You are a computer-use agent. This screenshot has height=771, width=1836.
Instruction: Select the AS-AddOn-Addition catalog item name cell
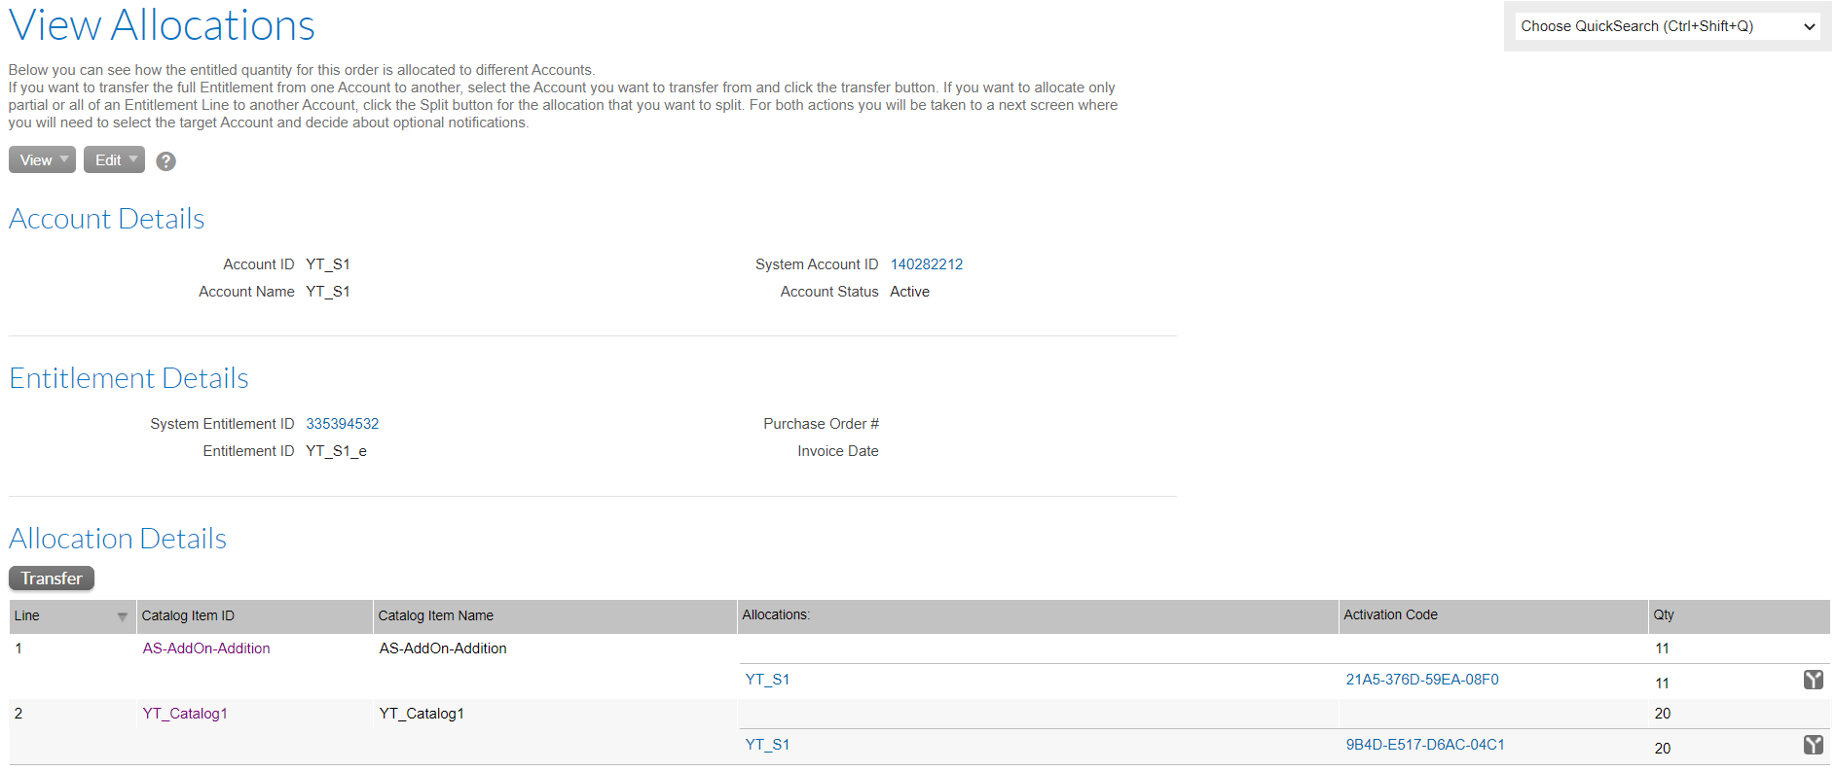443,648
